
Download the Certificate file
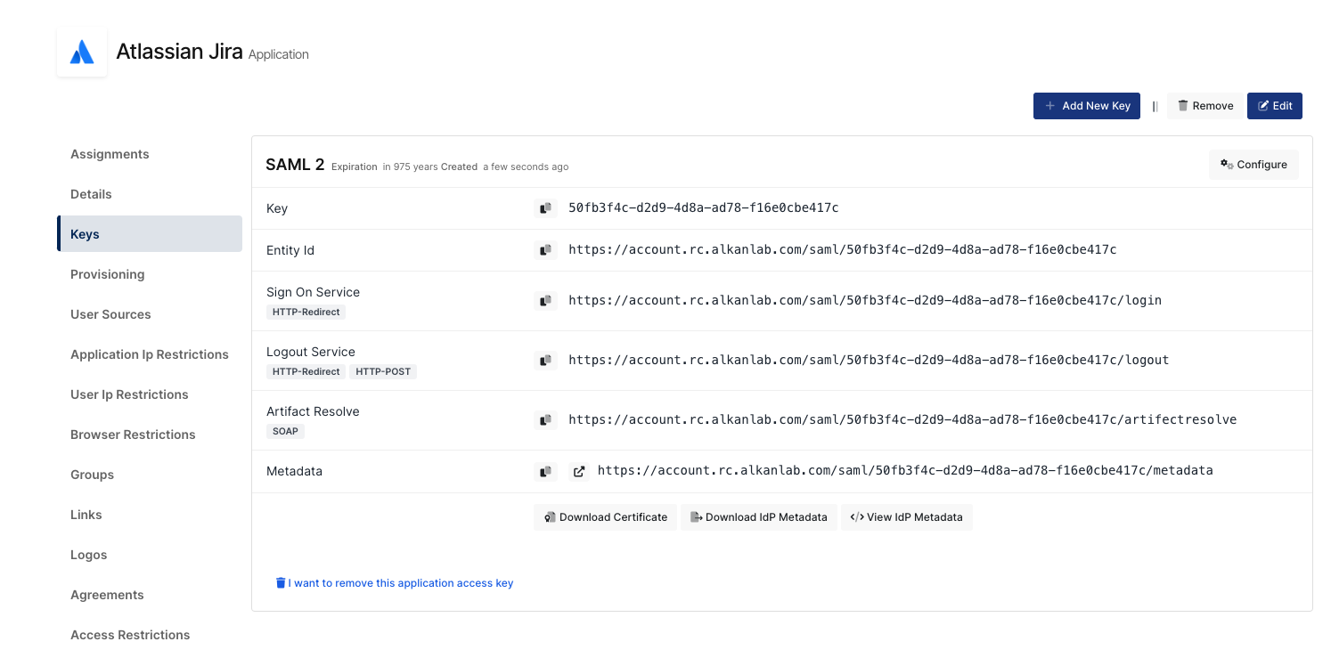pos(606,517)
